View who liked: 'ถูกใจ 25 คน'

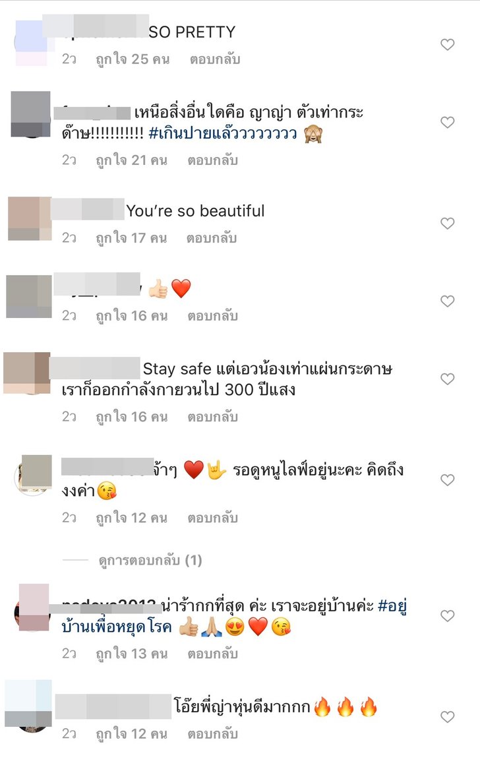point(133,59)
